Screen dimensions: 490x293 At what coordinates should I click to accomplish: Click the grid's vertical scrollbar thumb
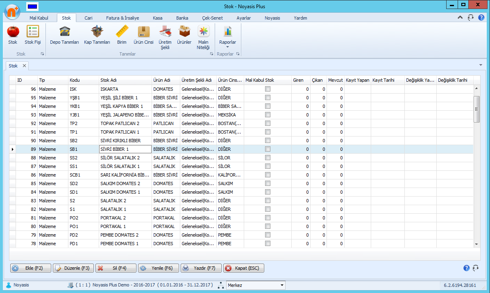476,109
